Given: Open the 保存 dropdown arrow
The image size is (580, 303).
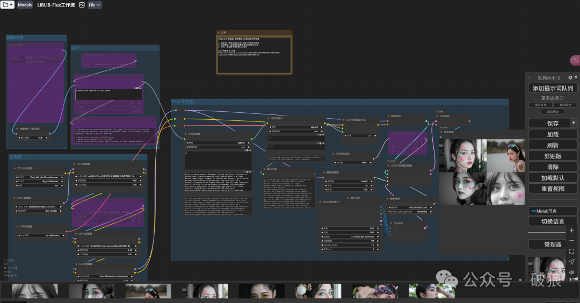Looking at the screenshot, I should tap(574, 123).
